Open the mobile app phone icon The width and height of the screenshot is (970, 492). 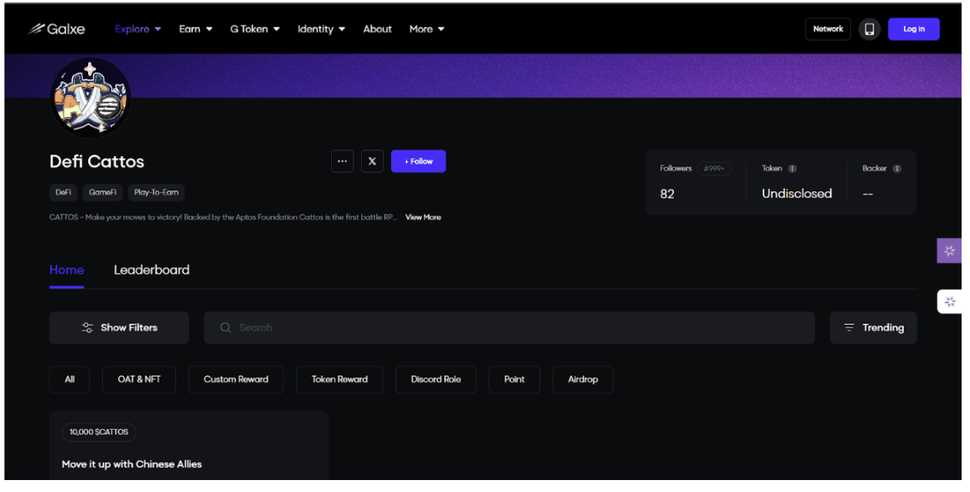[869, 29]
